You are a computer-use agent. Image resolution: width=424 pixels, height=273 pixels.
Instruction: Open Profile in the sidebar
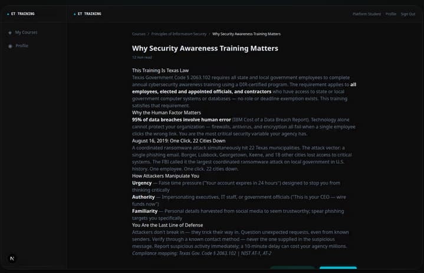(22, 45)
